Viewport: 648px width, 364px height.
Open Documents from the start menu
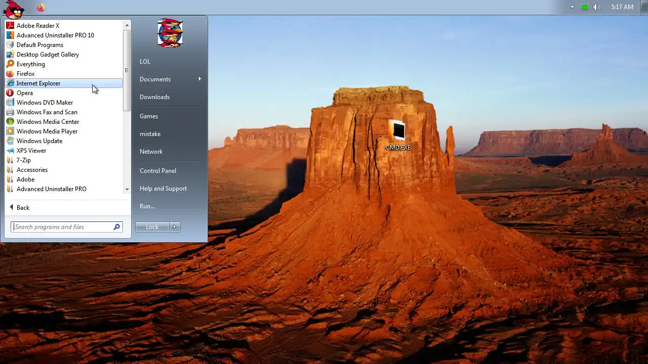tap(155, 79)
